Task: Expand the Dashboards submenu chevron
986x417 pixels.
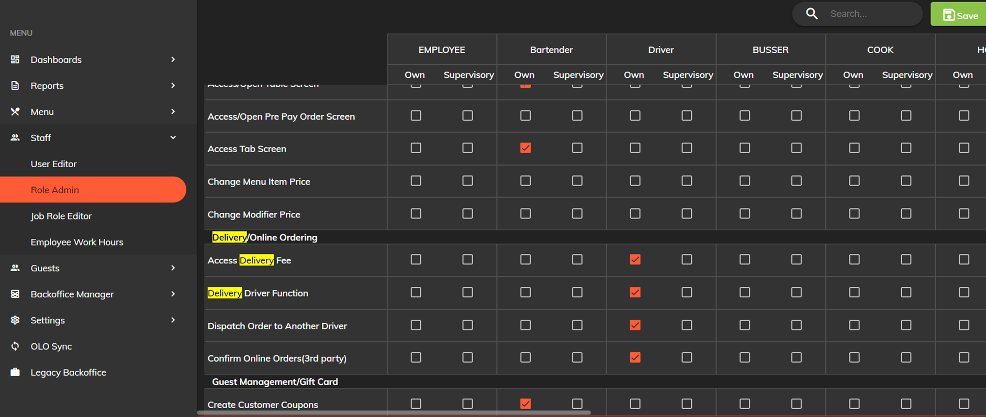Action: coord(173,60)
